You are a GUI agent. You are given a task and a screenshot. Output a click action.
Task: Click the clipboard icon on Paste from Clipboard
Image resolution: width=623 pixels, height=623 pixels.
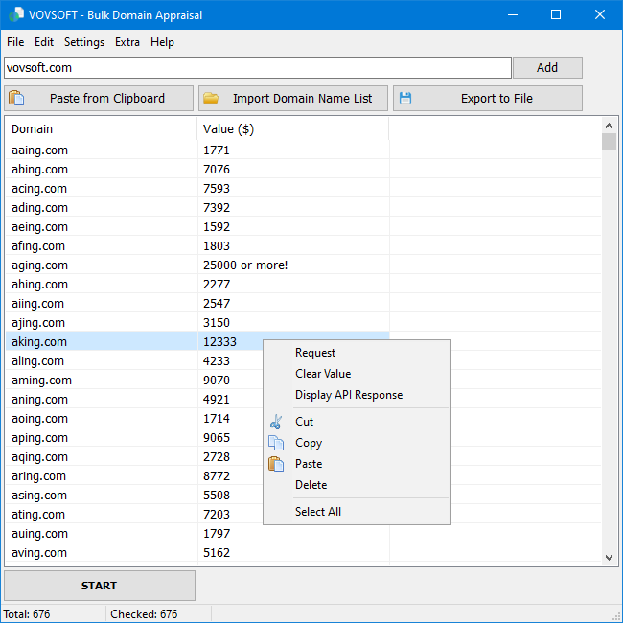[x=16, y=98]
